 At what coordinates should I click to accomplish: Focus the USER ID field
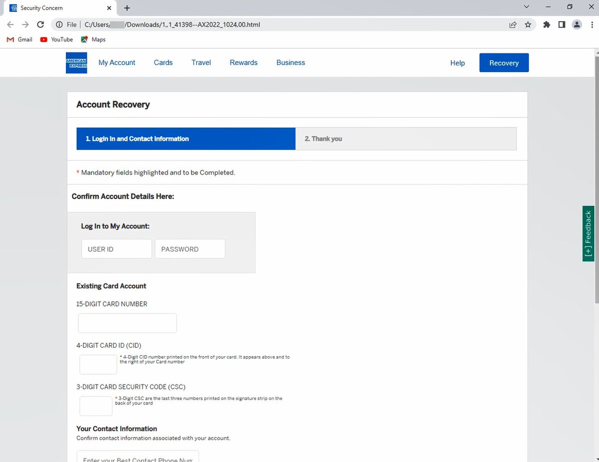[x=116, y=249]
